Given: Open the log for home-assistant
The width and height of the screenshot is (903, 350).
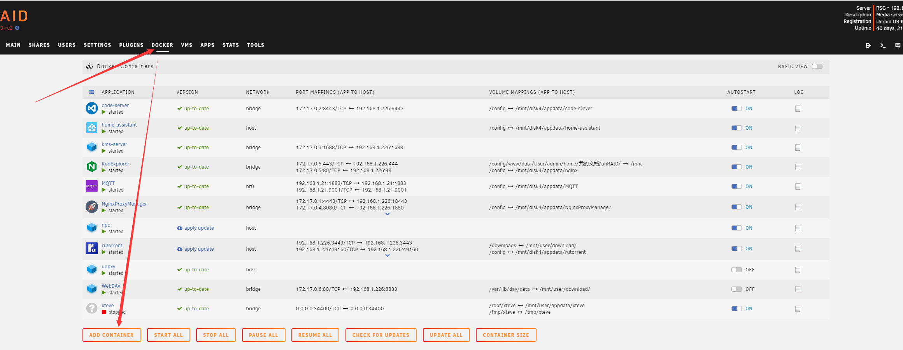Looking at the screenshot, I should tap(798, 128).
